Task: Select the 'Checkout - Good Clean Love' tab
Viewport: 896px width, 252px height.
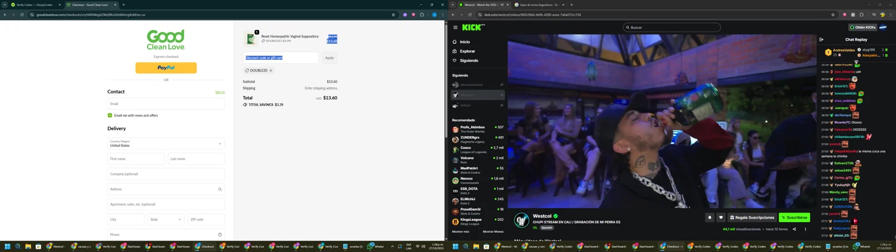Action: tap(91, 5)
